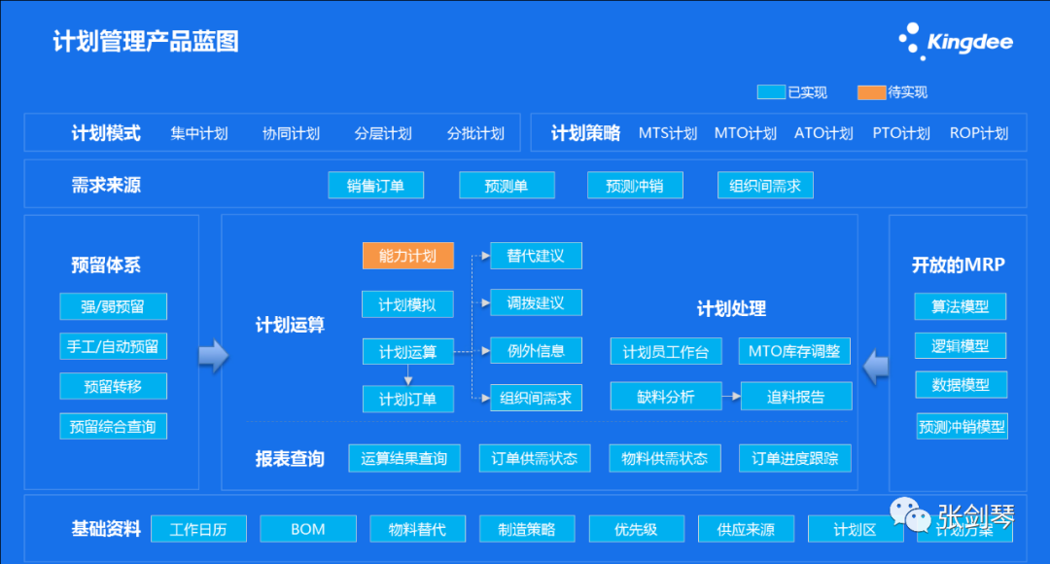Screen dimensions: 1050x564
Task: Open the 销售订单 demand source
Action: 375,186
